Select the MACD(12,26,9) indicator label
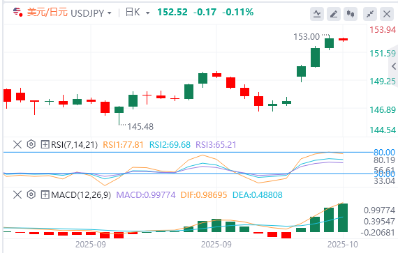This screenshot has width=398, height=253. [81, 194]
